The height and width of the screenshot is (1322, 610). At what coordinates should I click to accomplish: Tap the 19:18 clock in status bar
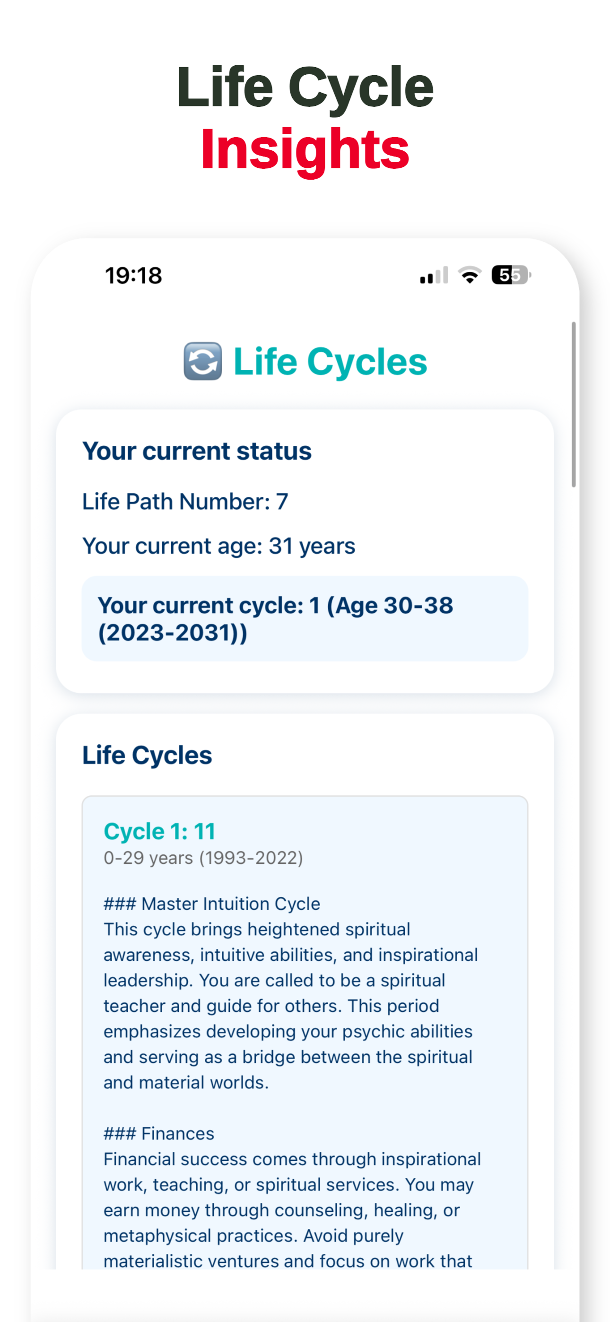click(x=133, y=276)
